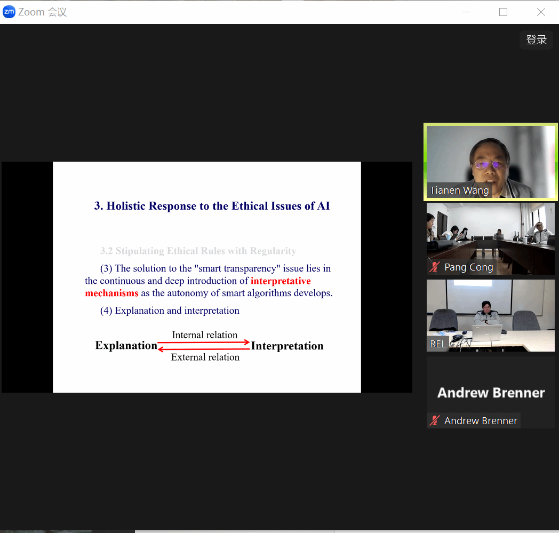Click the Zoom logo in title bar
Image resolution: width=559 pixels, height=533 pixels.
tap(9, 12)
